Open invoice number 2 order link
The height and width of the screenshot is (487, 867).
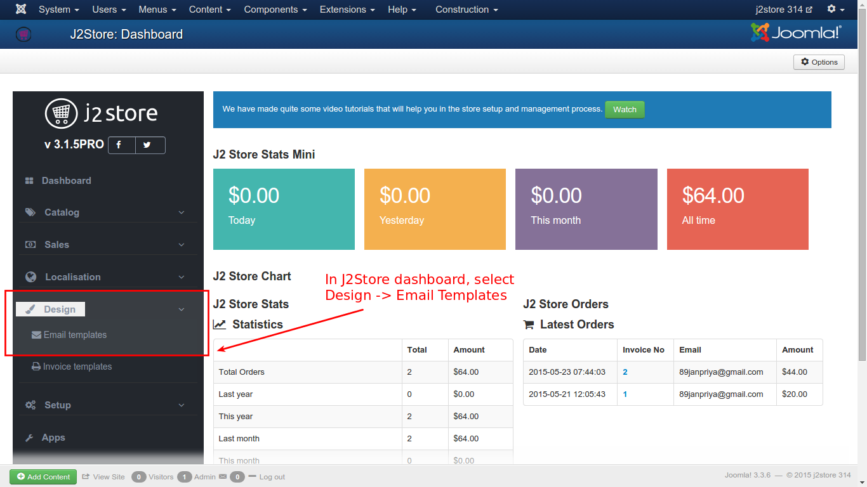coord(625,372)
